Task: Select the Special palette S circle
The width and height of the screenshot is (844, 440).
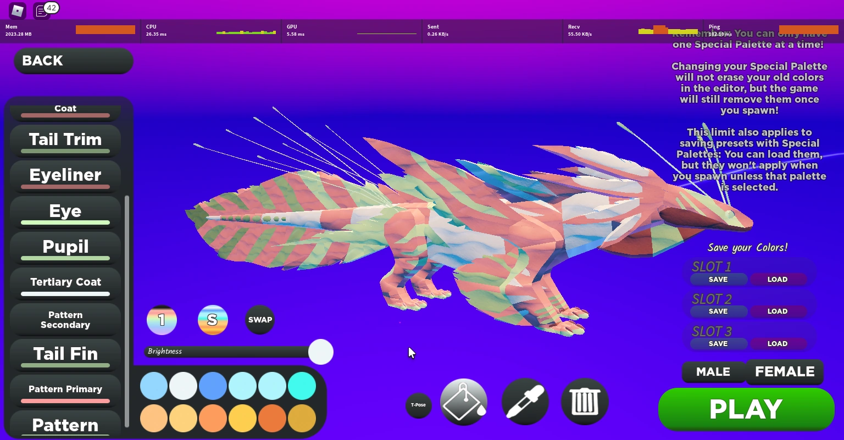Action: [x=213, y=320]
